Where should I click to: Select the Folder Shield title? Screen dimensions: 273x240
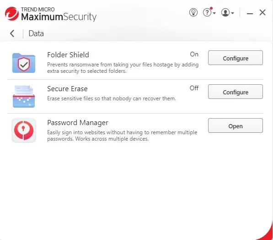(x=68, y=55)
